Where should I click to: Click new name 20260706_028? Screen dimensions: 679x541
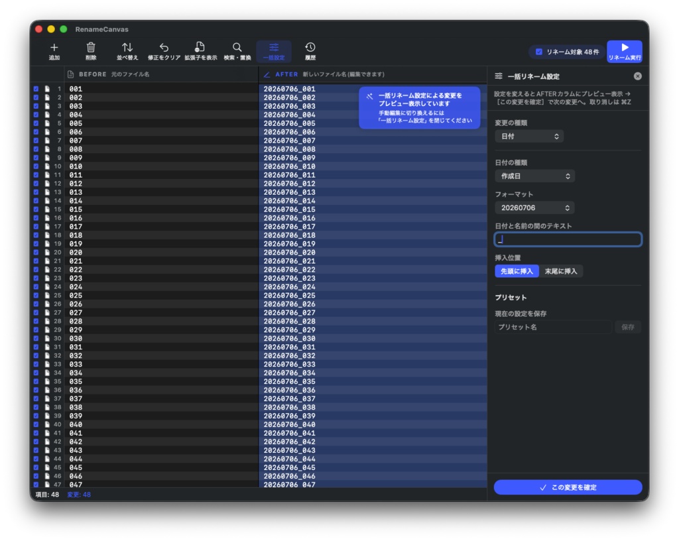(289, 321)
